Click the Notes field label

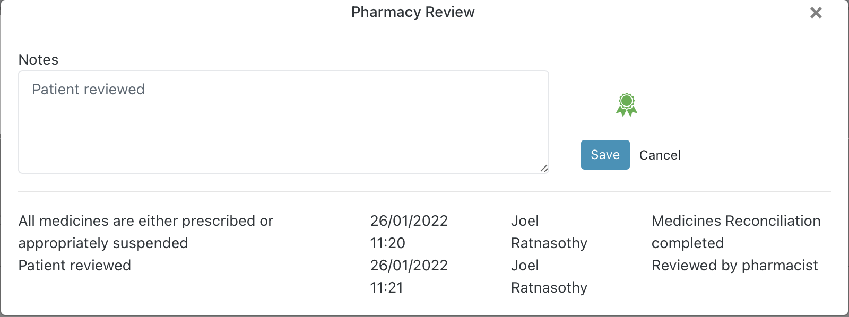click(38, 59)
